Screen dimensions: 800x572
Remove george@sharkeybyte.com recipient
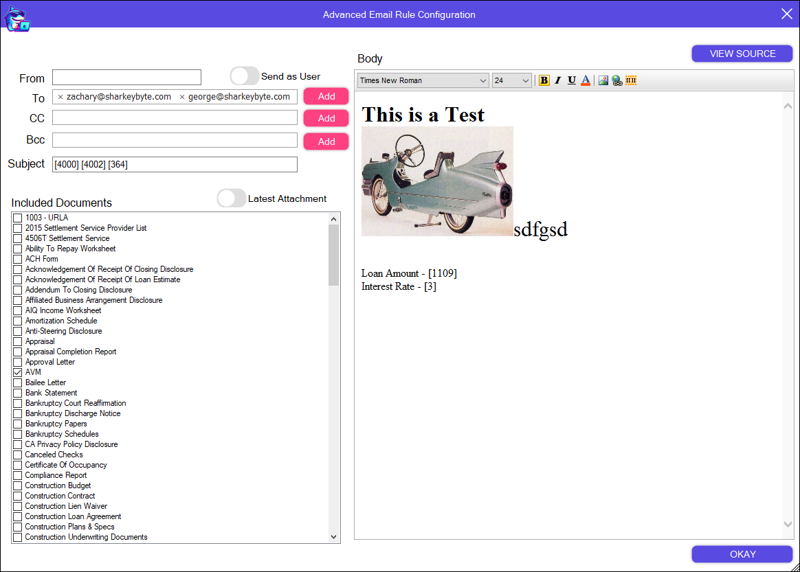click(182, 97)
